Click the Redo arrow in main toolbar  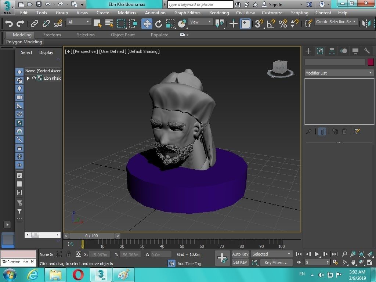tap(21, 23)
